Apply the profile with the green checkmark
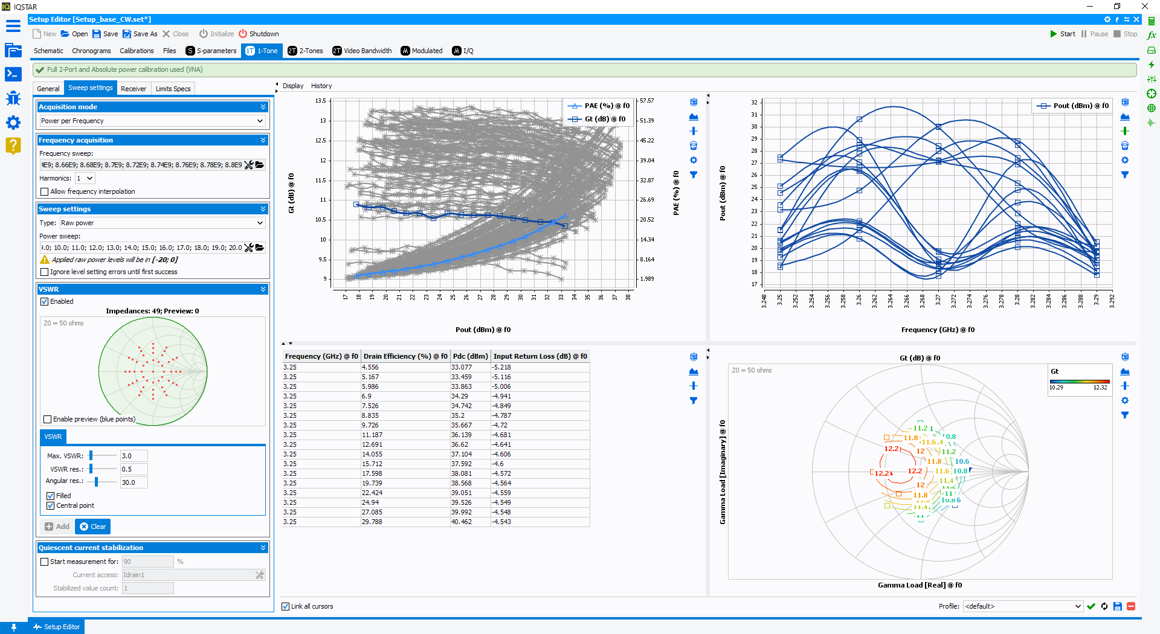This screenshot has height=634, width=1160. [x=1091, y=606]
